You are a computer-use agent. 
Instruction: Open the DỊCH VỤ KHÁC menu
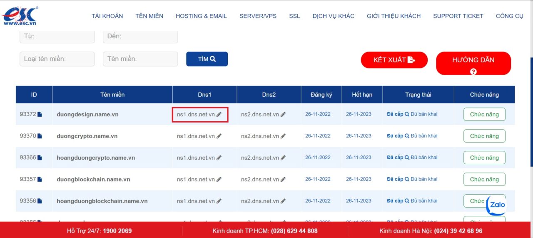click(x=334, y=16)
